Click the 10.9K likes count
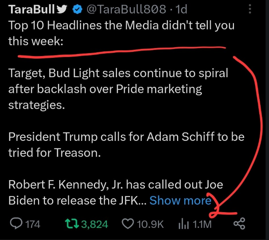Image resolution: width=269 pixels, height=240 pixels. point(149,224)
